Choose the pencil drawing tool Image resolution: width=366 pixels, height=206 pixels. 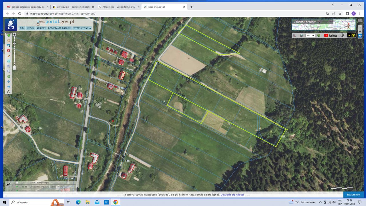click(x=9, y=56)
